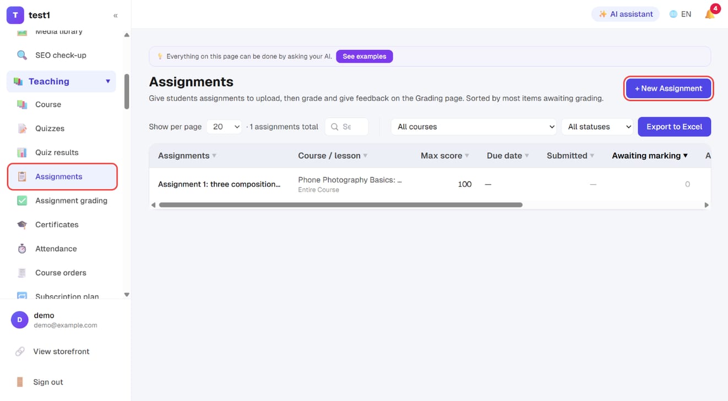
Task: Open the Assignment 1: three composition row
Action: pos(219,184)
